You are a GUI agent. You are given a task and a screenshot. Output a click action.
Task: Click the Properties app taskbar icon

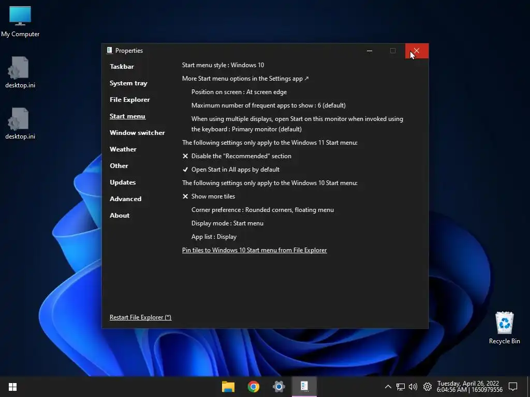click(x=304, y=387)
